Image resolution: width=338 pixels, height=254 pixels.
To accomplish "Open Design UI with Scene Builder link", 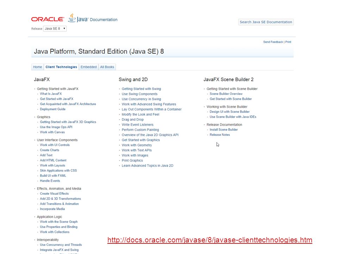I will [230, 112].
